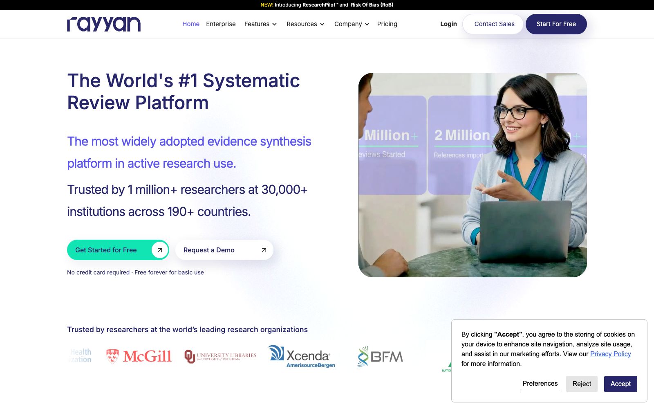Click Get Started for Free
This screenshot has height=409, width=654.
coord(118,250)
